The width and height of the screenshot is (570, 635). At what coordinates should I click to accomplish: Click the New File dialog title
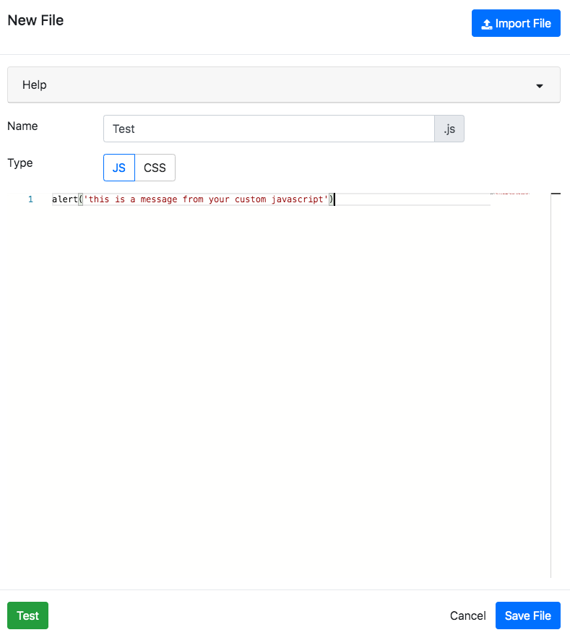click(x=35, y=21)
